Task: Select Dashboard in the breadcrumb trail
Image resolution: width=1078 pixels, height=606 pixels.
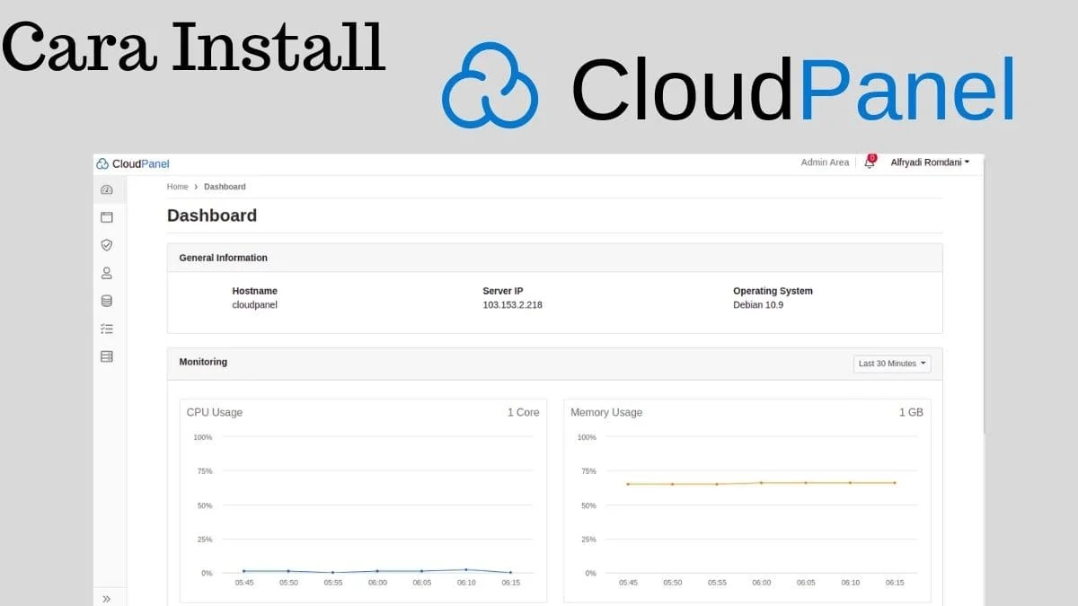Action: 225,187
